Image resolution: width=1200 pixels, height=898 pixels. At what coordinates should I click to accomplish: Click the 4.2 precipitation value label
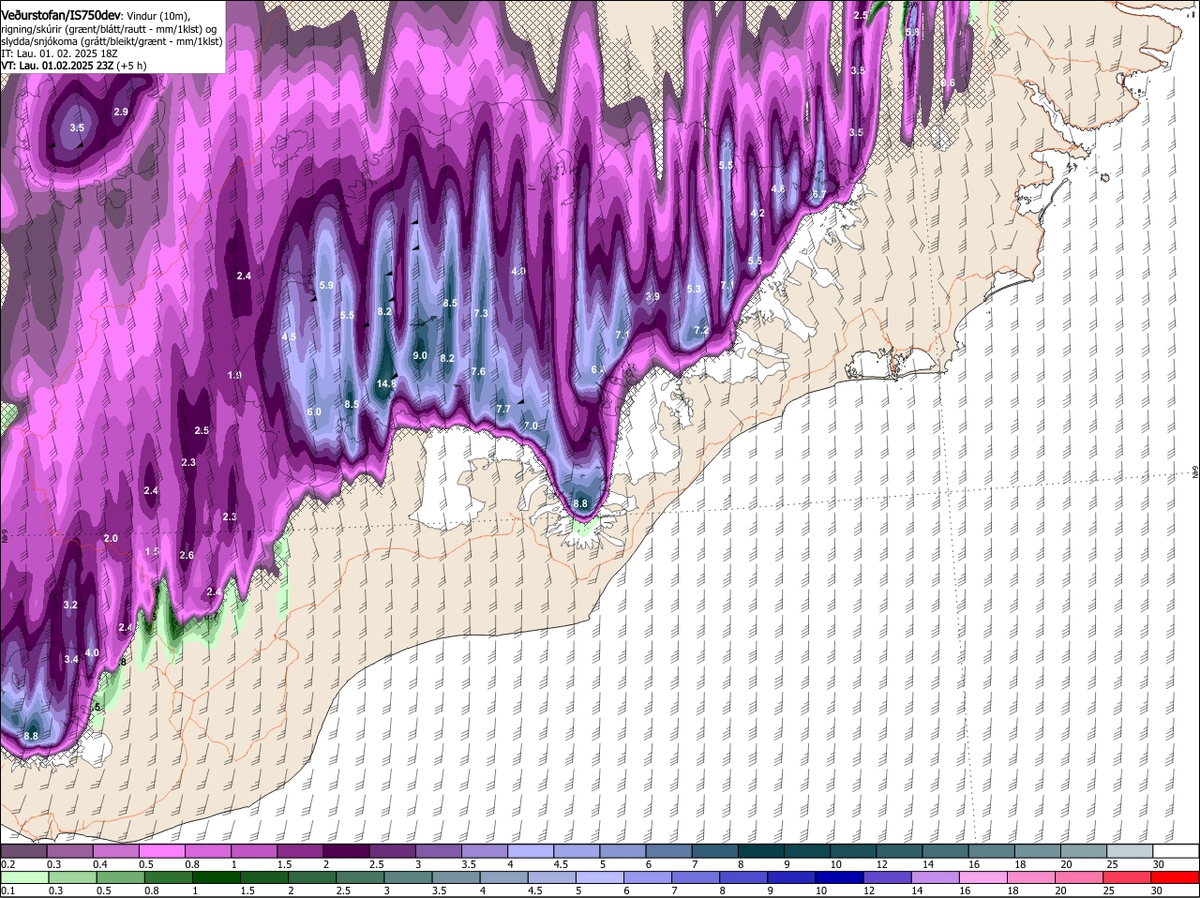(x=758, y=213)
